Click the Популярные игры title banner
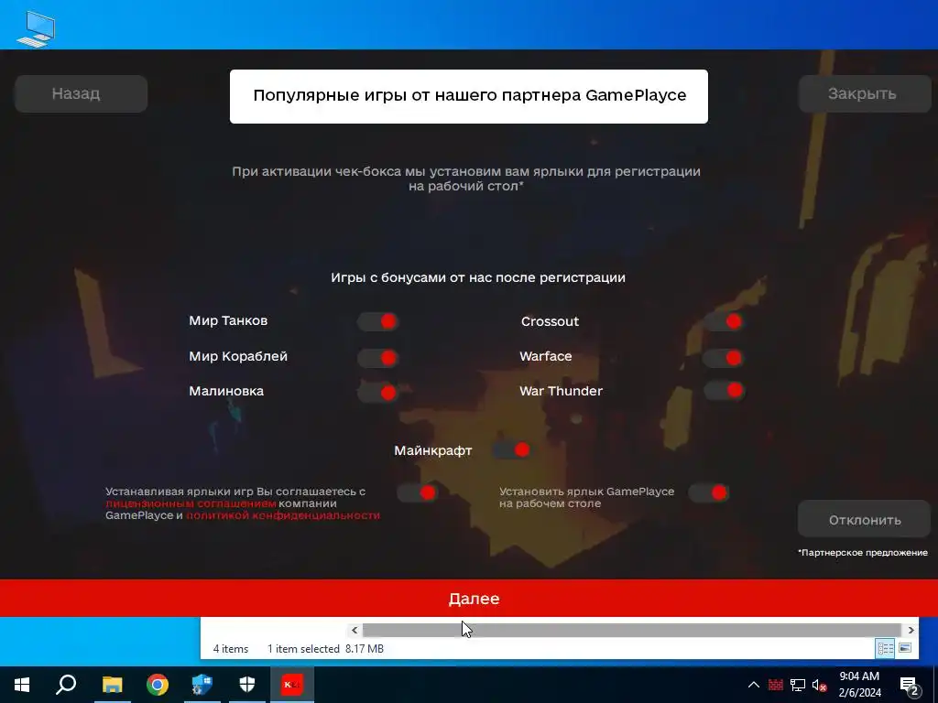938x703 pixels. click(x=469, y=96)
